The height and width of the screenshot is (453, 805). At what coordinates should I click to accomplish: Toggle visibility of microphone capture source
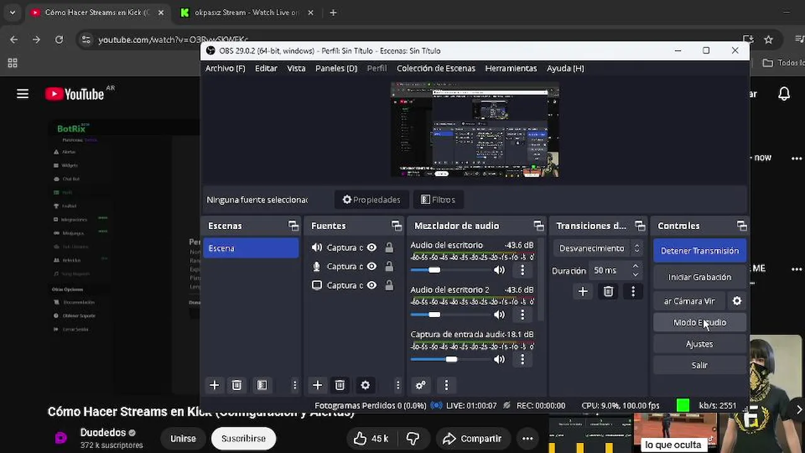[372, 267]
